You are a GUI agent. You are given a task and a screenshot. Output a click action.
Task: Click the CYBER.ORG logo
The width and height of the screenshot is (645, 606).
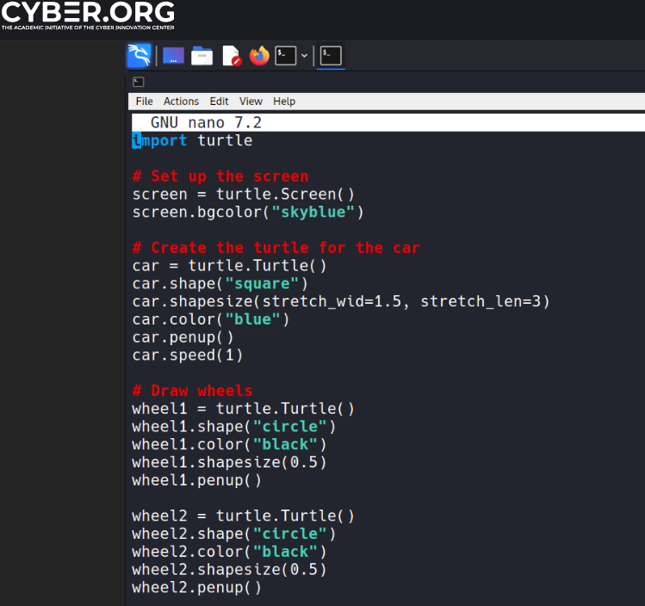click(87, 15)
